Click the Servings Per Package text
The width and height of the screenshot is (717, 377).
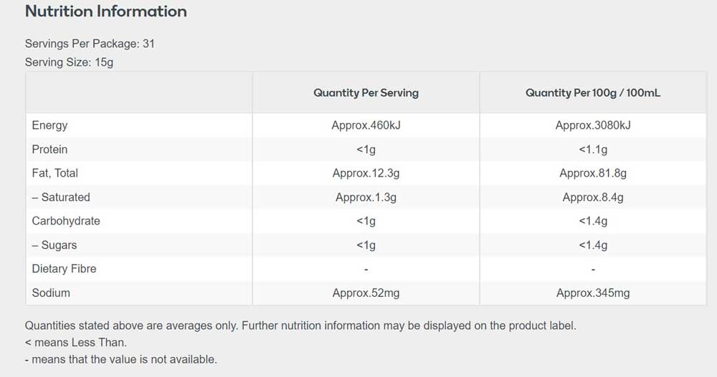pyautogui.click(x=90, y=44)
